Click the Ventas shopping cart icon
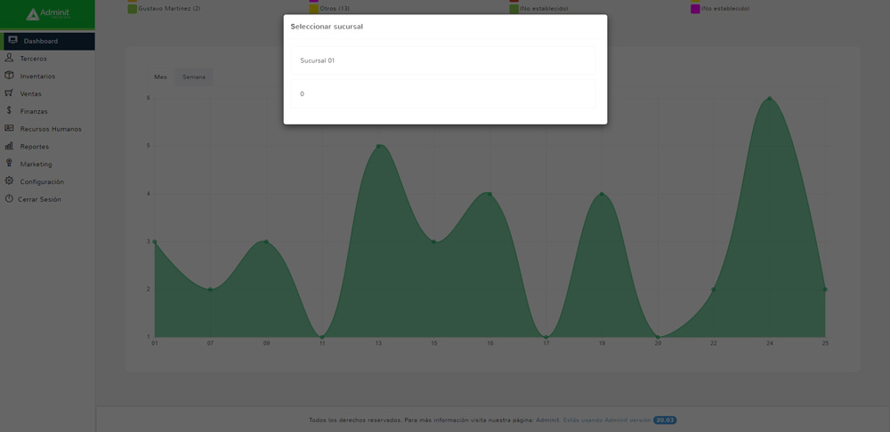890x432 pixels. click(x=9, y=93)
